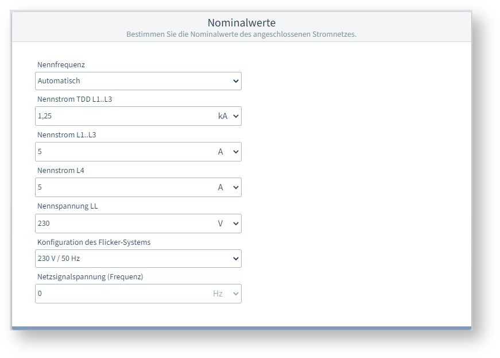Select the Nennspannung LL input showing 230

pos(123,224)
